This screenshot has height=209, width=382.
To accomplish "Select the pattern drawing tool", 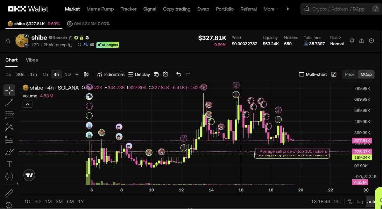I will tap(10, 127).
